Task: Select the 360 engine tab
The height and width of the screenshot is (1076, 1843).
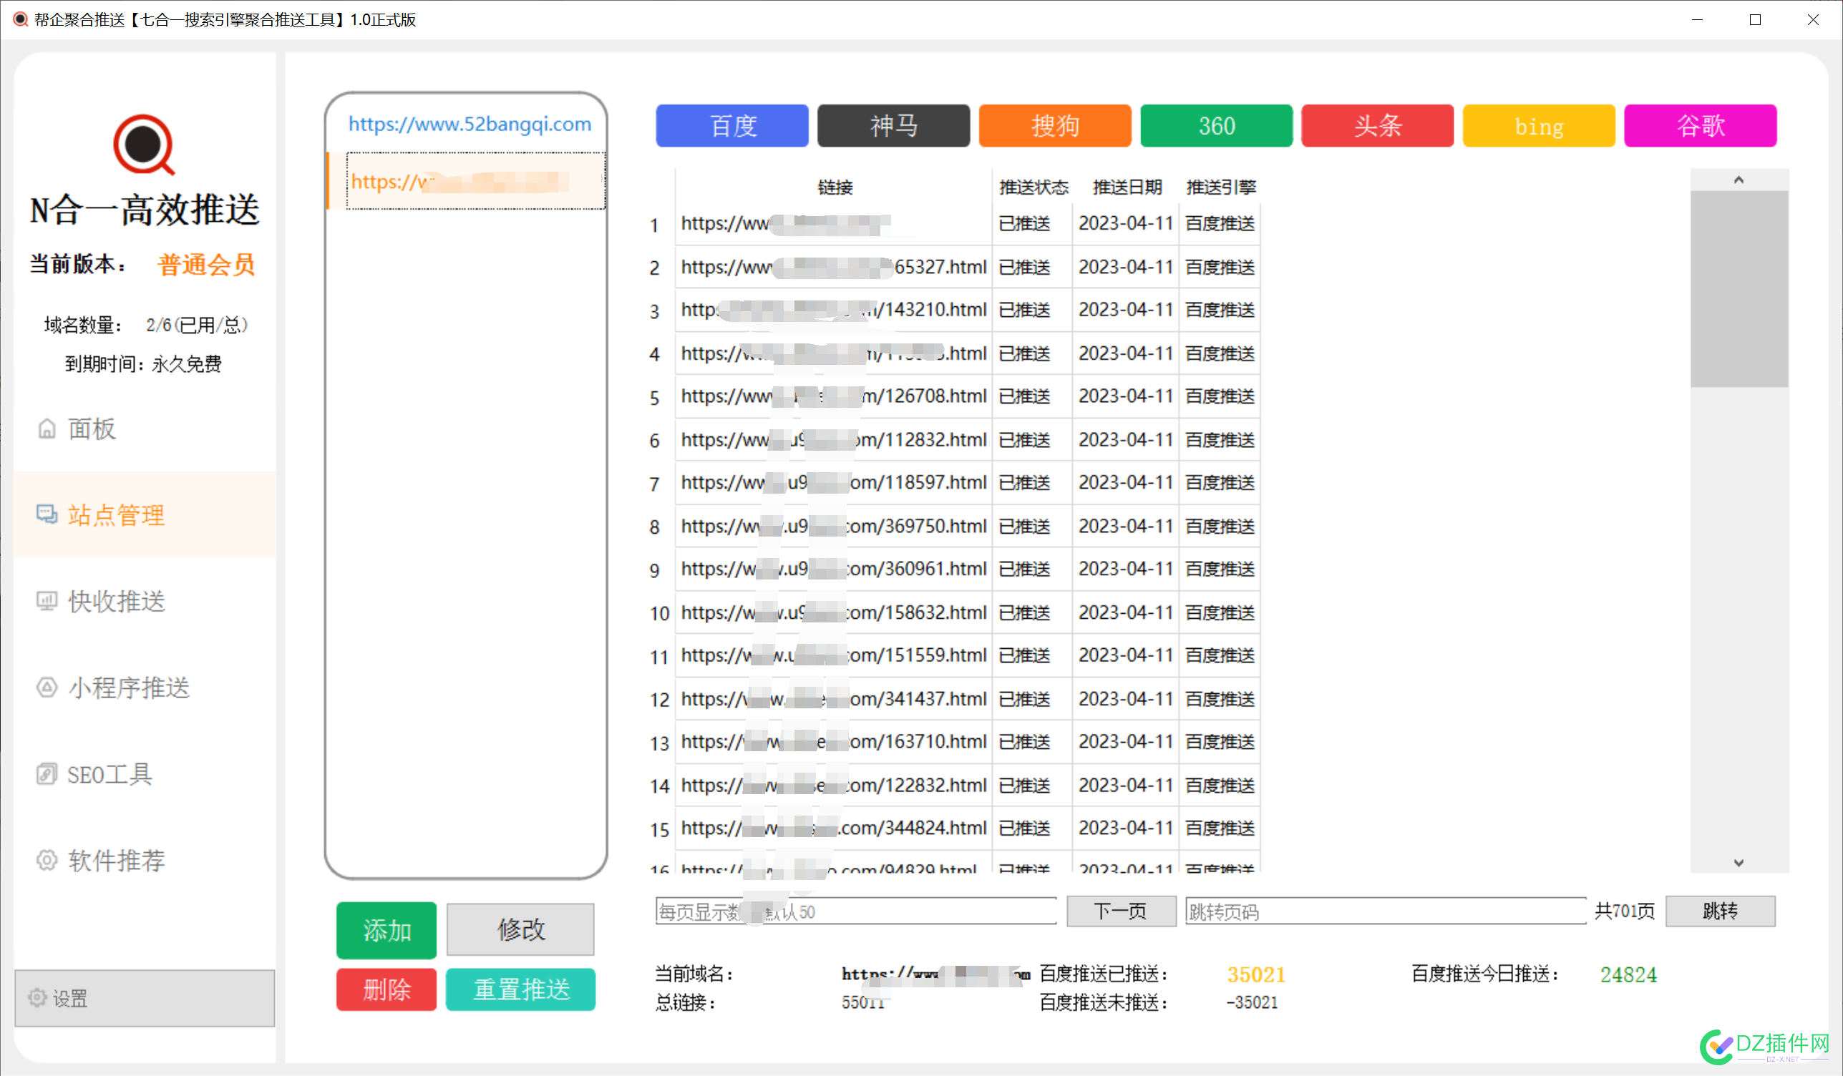Action: point(1217,126)
